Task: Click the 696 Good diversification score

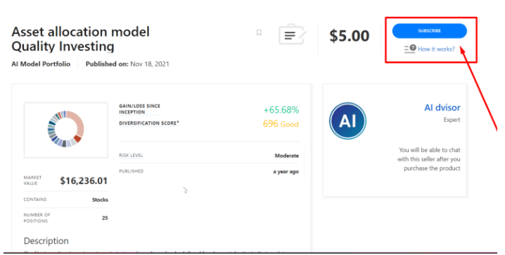Action: pos(281,124)
